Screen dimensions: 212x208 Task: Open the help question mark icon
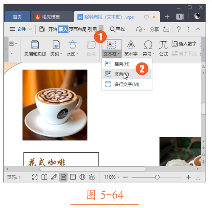coord(179,29)
